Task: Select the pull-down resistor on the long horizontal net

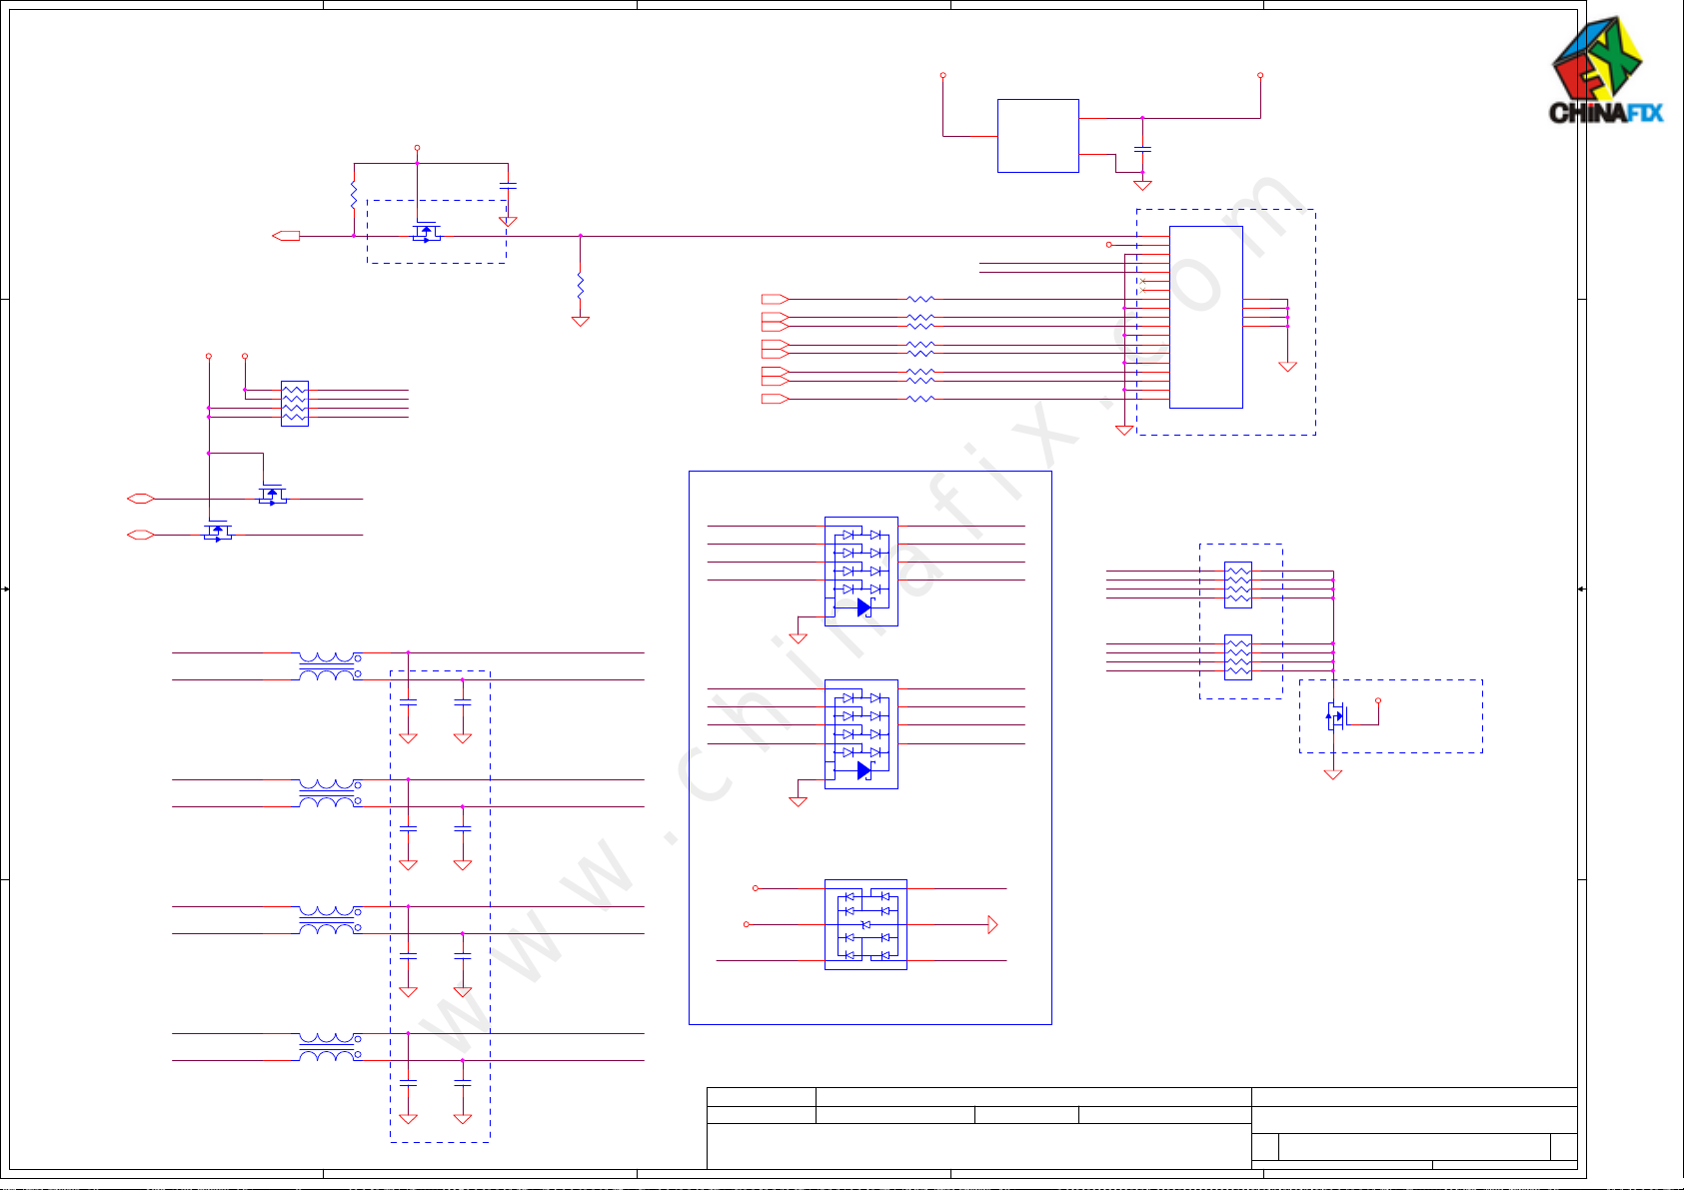Action: [580, 286]
